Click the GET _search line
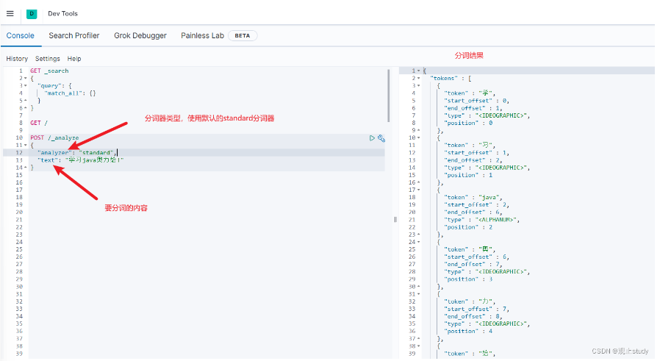Screen dimensions: 660x361 click(x=49, y=71)
